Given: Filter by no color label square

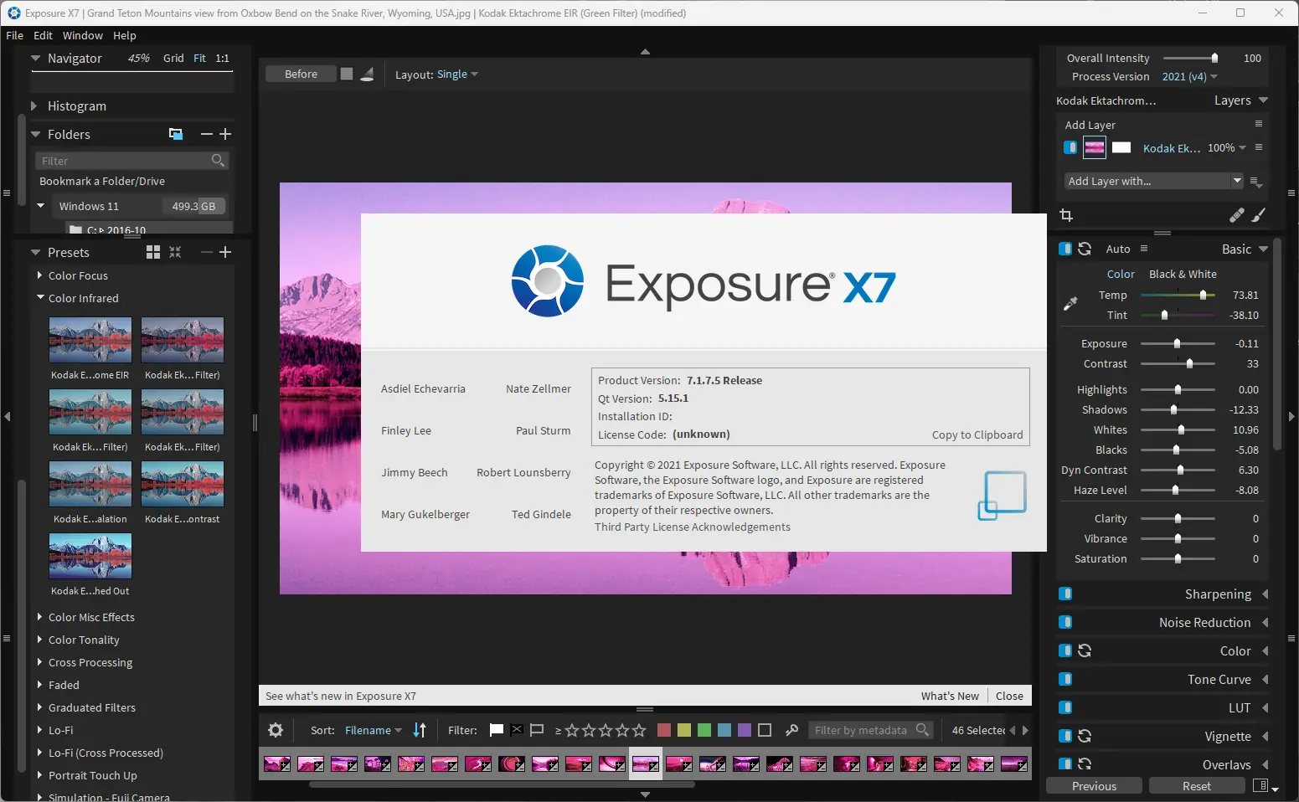Looking at the screenshot, I should point(765,730).
